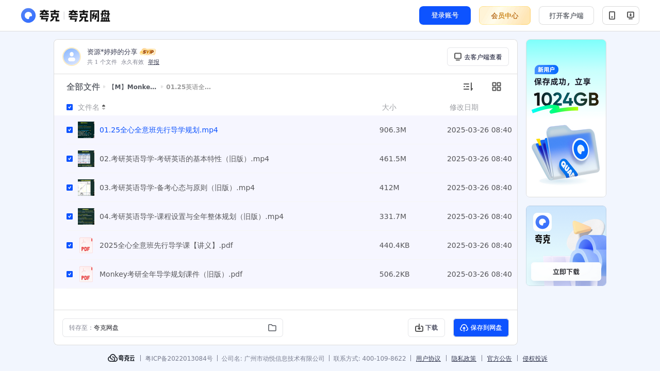This screenshot has width=660, height=371.
Task: Open thumbnail of 02.考研英语导学 video
Action: coord(86,159)
